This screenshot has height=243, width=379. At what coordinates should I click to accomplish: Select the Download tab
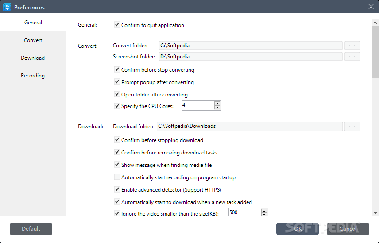[x=33, y=58]
